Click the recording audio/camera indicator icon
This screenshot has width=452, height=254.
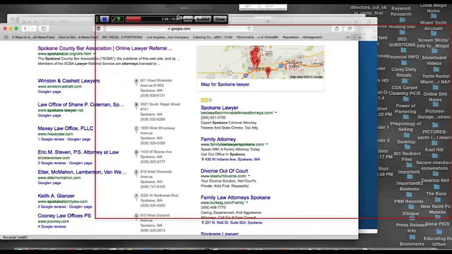click(117, 19)
